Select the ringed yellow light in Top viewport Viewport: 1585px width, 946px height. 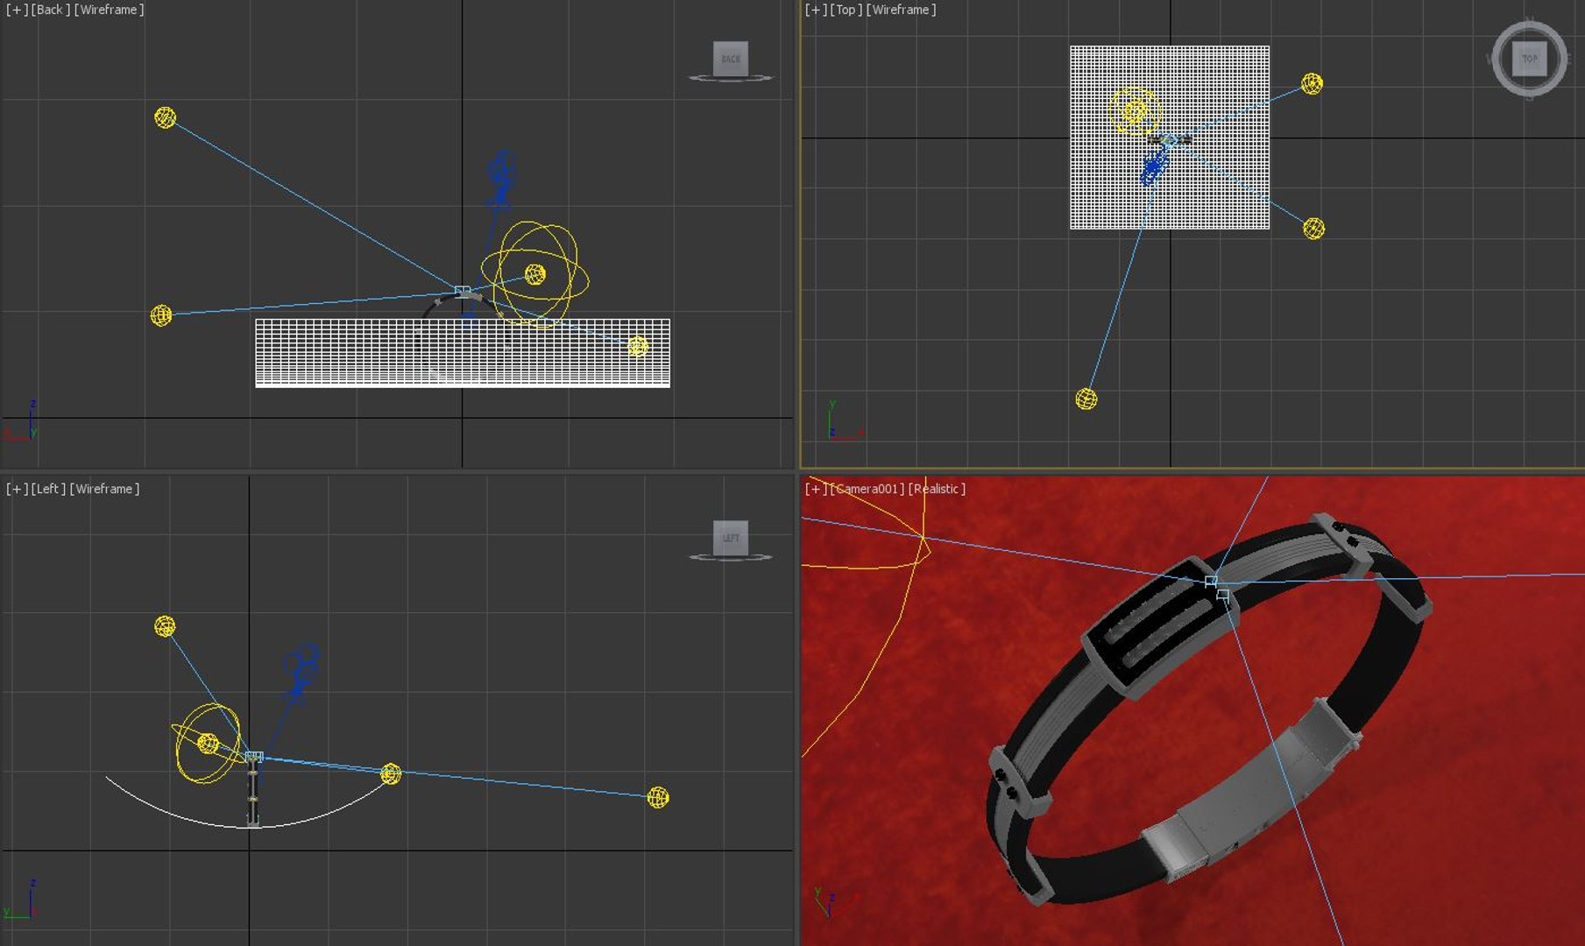[x=1135, y=111]
